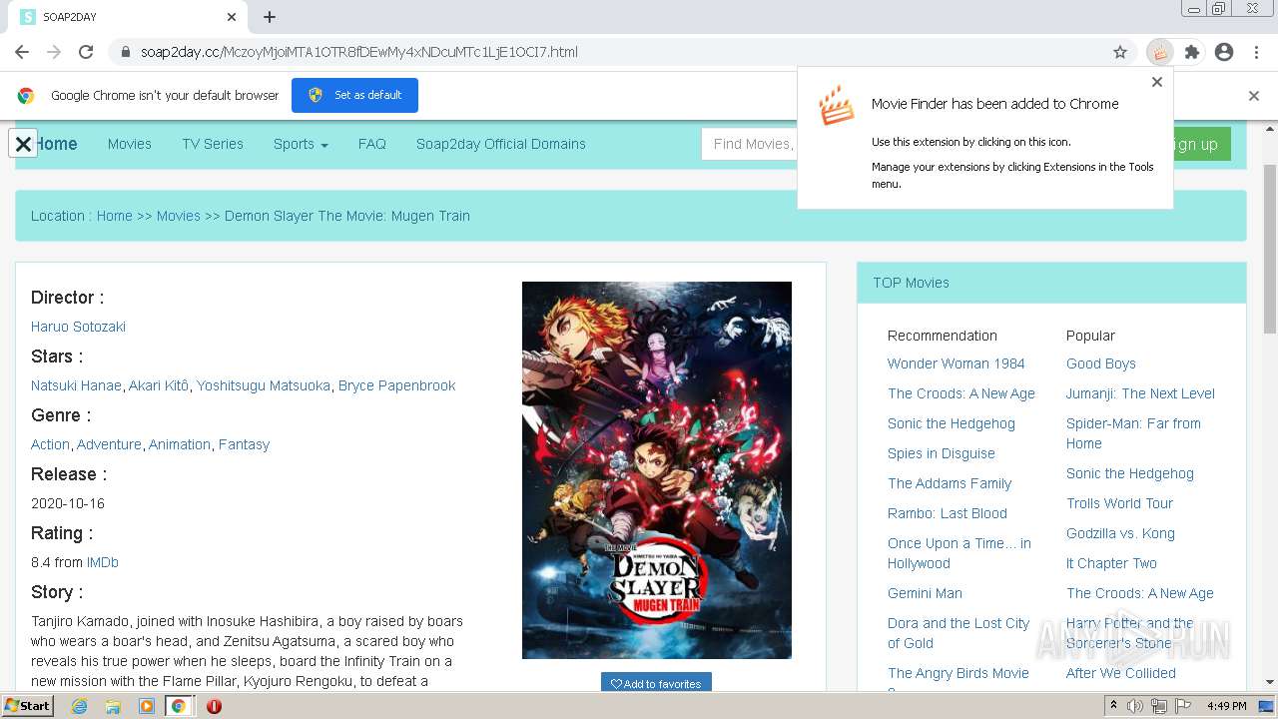Reload the page with refresh icon

(86, 52)
